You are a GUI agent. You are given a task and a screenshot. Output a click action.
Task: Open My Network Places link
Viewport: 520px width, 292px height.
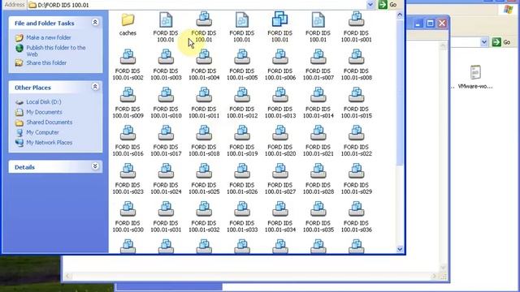[x=50, y=143]
